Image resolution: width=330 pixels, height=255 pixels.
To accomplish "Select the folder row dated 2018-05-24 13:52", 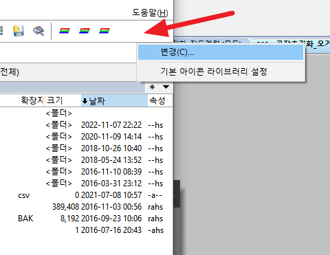I will [86, 160].
